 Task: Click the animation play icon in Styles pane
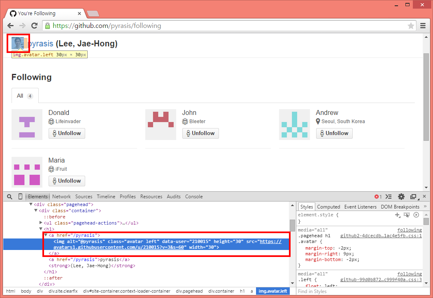click(x=416, y=215)
